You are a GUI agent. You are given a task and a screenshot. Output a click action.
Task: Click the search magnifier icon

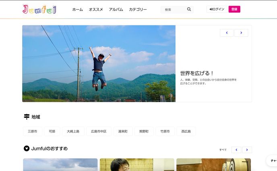[x=189, y=9]
